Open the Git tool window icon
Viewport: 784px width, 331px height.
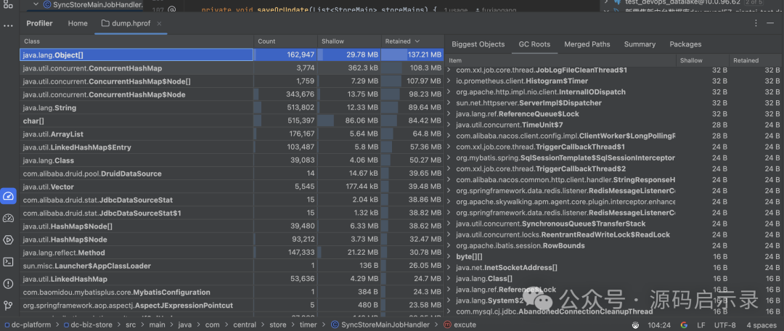tap(8, 305)
